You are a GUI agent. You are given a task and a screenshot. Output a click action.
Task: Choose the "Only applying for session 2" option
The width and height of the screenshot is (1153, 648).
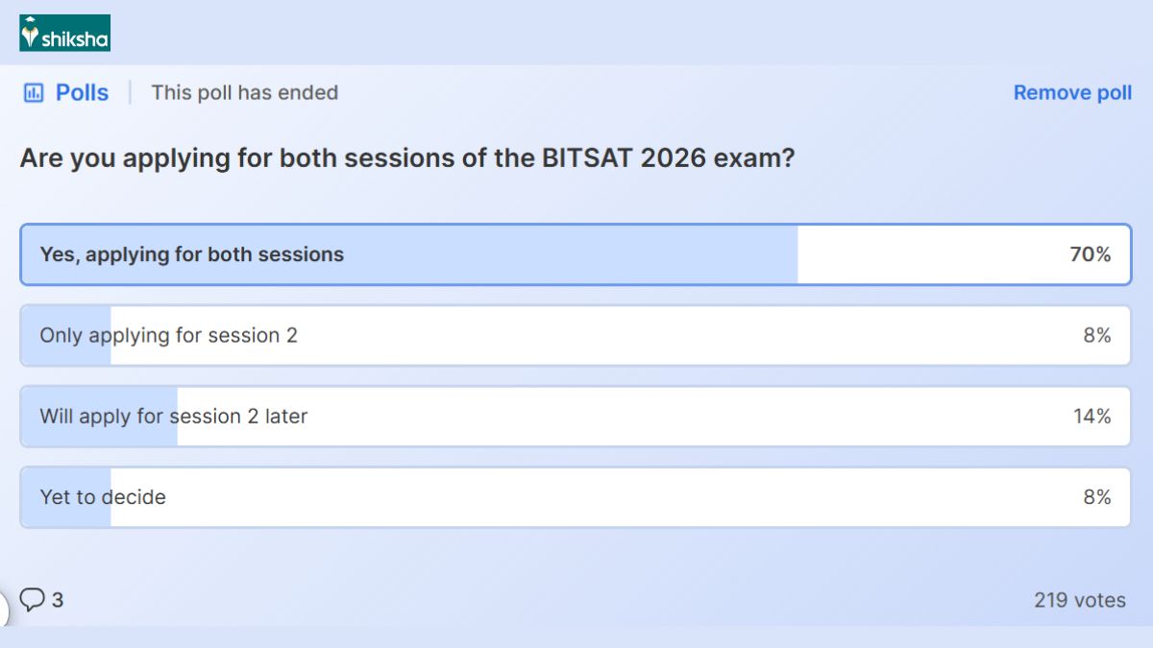coord(168,335)
